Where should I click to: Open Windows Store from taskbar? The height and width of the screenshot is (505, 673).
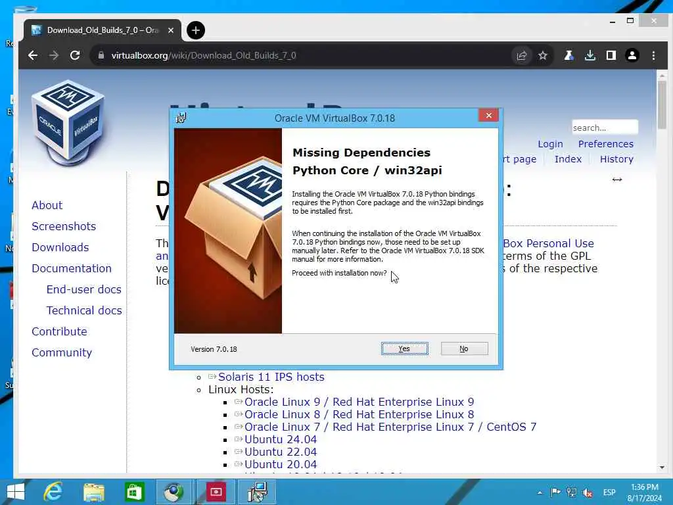[x=134, y=492]
